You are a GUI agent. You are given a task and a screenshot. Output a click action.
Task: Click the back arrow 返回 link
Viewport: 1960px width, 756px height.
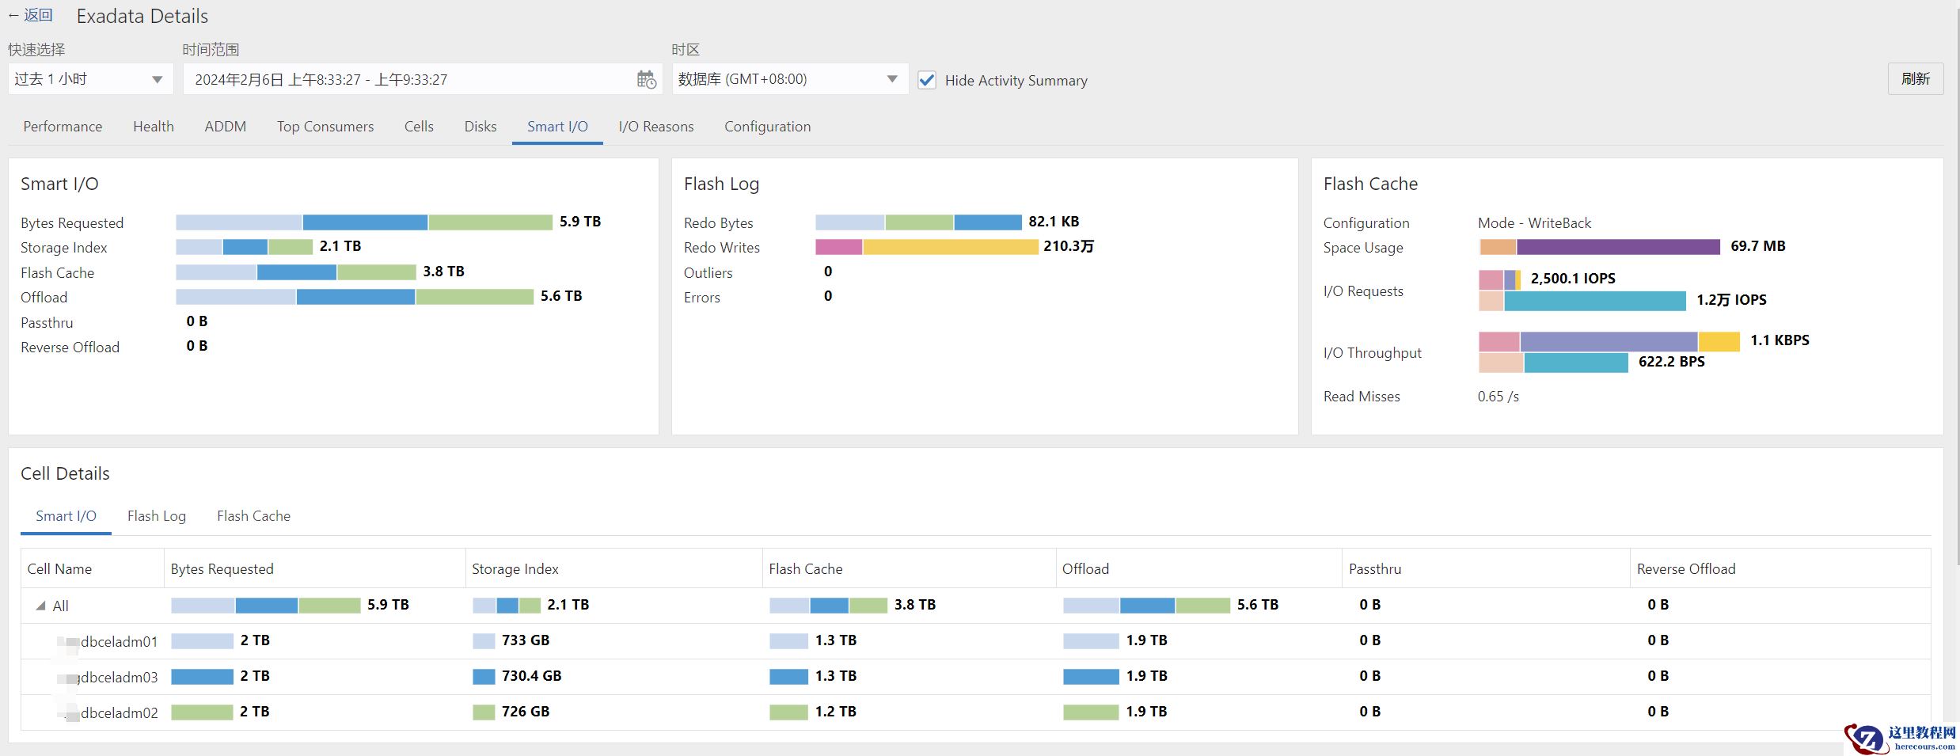31,15
